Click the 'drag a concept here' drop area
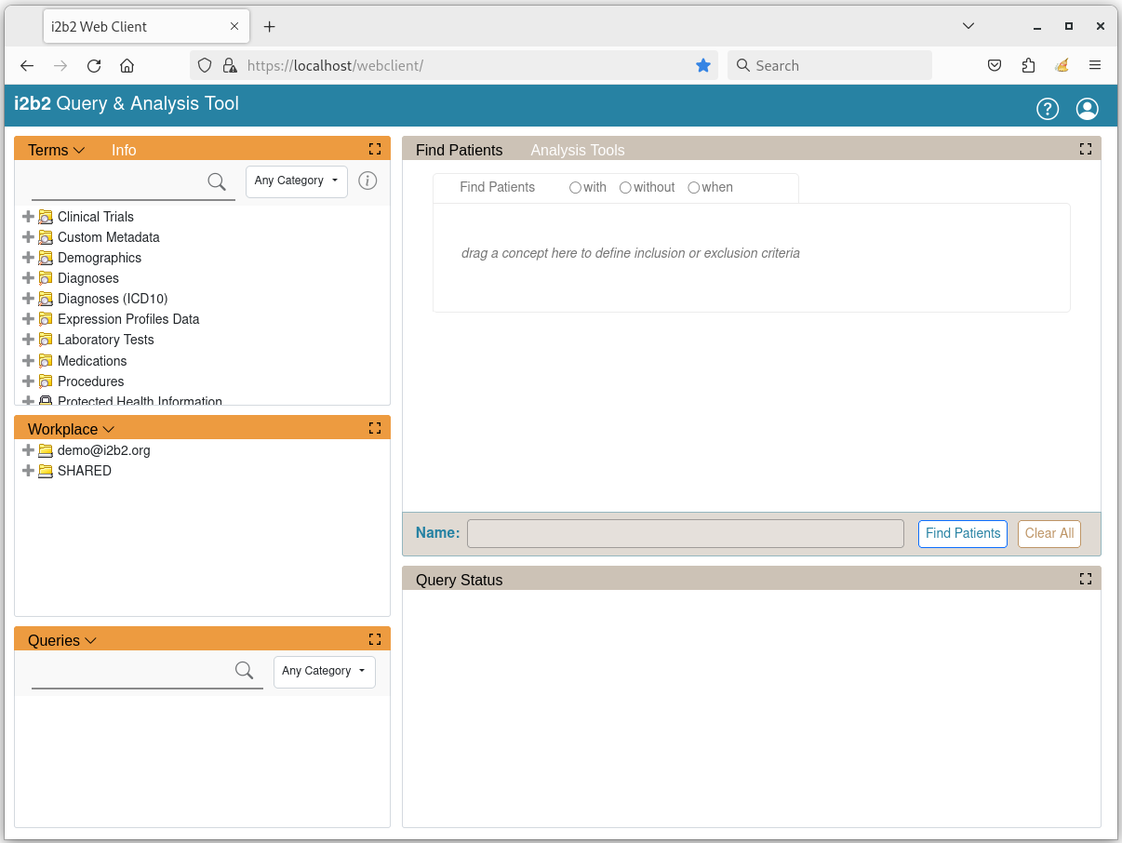1122x843 pixels. tap(752, 258)
